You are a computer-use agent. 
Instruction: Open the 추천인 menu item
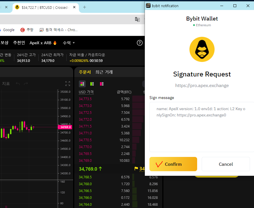click(x=19, y=43)
